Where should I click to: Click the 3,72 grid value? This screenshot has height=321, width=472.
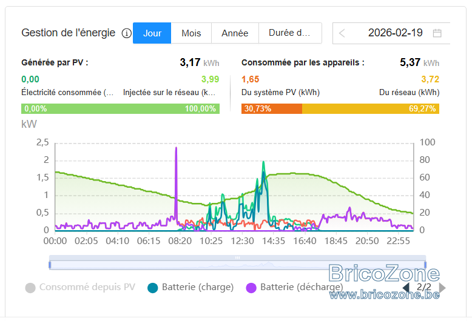(430, 79)
